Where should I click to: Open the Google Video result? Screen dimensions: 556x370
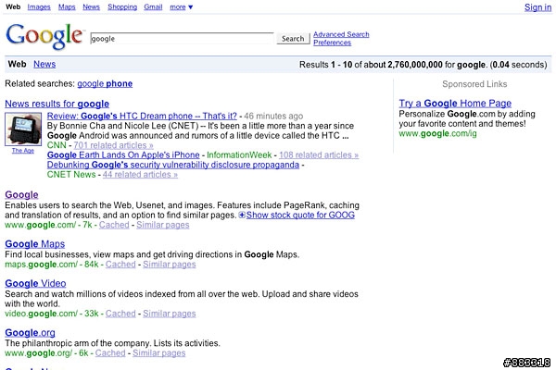click(x=35, y=283)
